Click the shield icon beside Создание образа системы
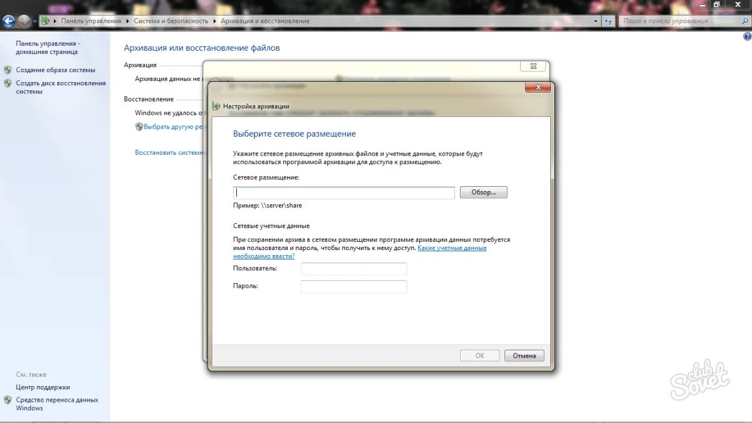Screen dimensions: 752x423 tap(8, 70)
